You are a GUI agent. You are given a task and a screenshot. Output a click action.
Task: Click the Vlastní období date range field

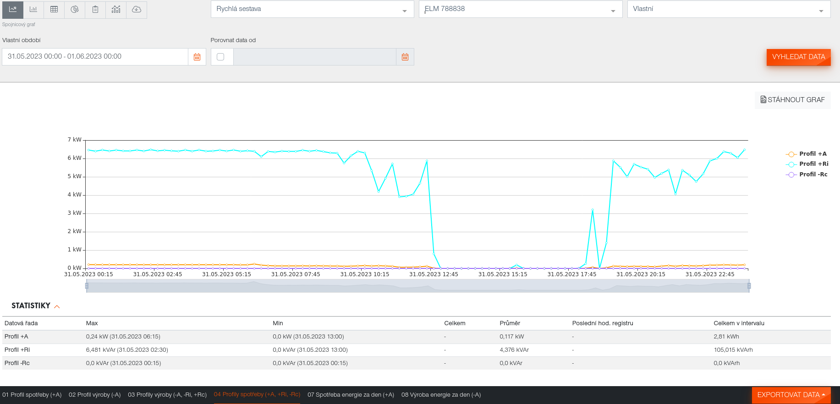(x=95, y=57)
